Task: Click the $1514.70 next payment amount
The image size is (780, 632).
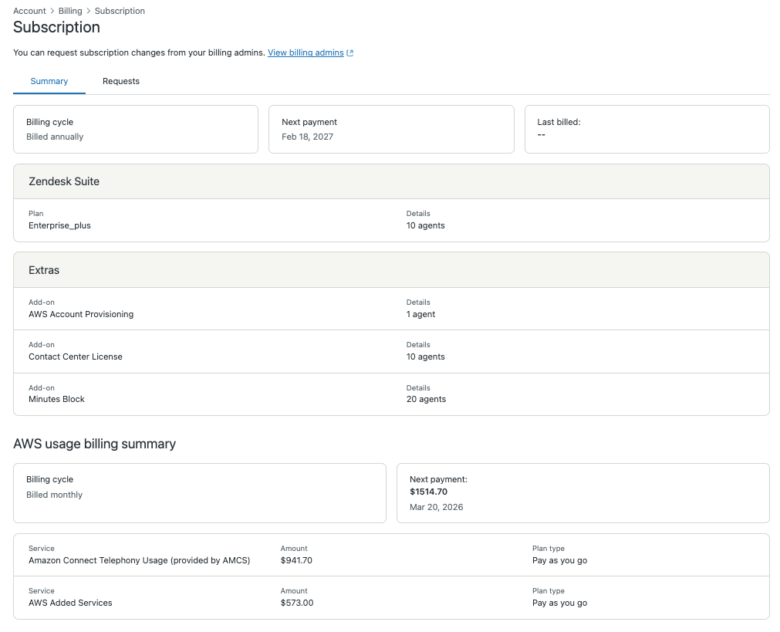Action: click(x=428, y=492)
